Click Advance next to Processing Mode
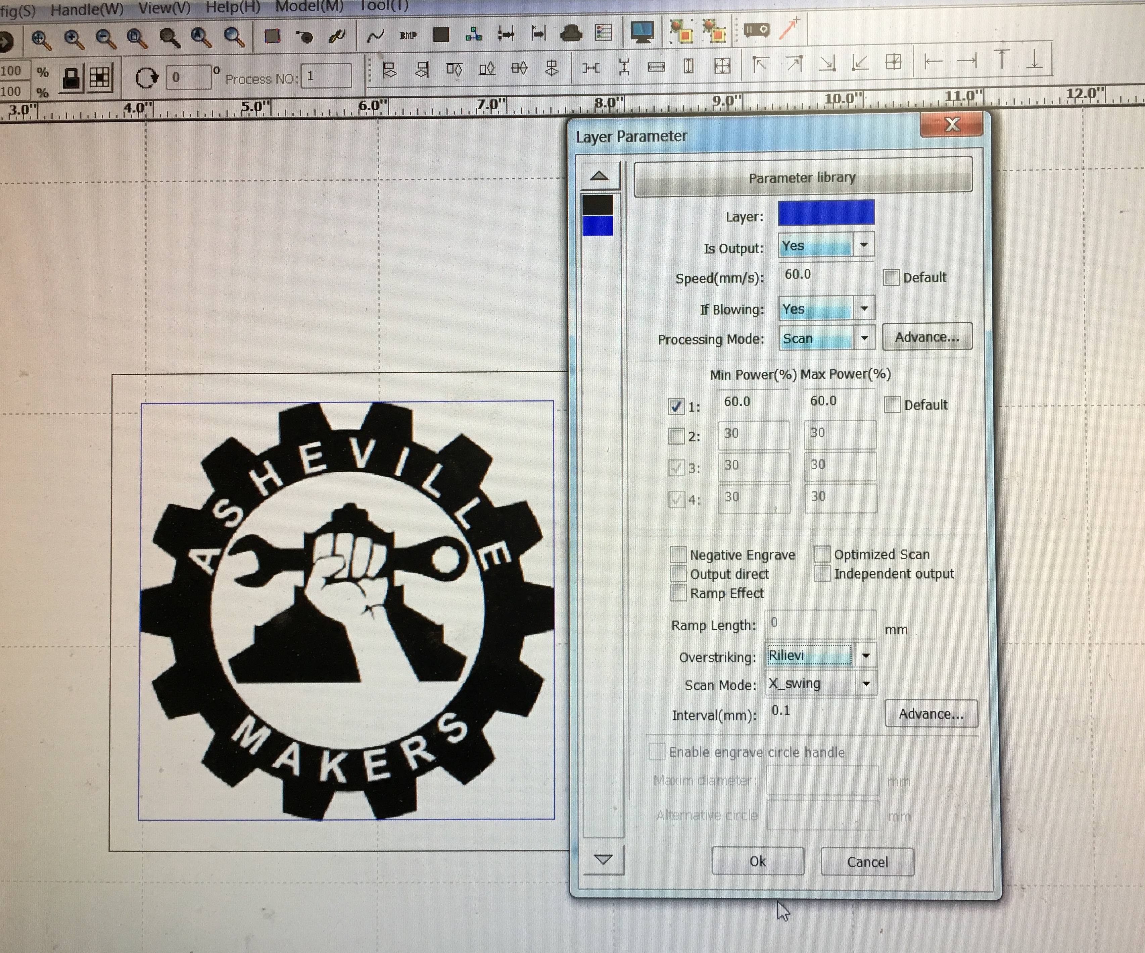1145x953 pixels. click(927, 337)
